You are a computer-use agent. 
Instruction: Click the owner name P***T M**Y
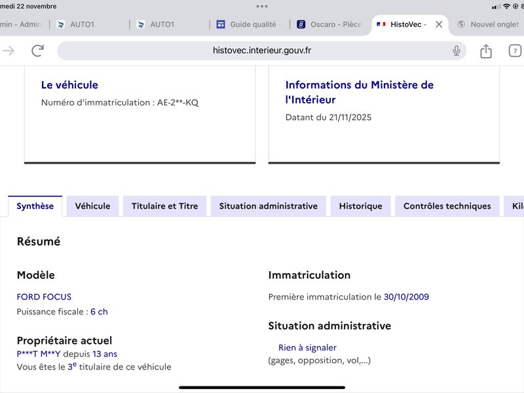click(x=39, y=354)
